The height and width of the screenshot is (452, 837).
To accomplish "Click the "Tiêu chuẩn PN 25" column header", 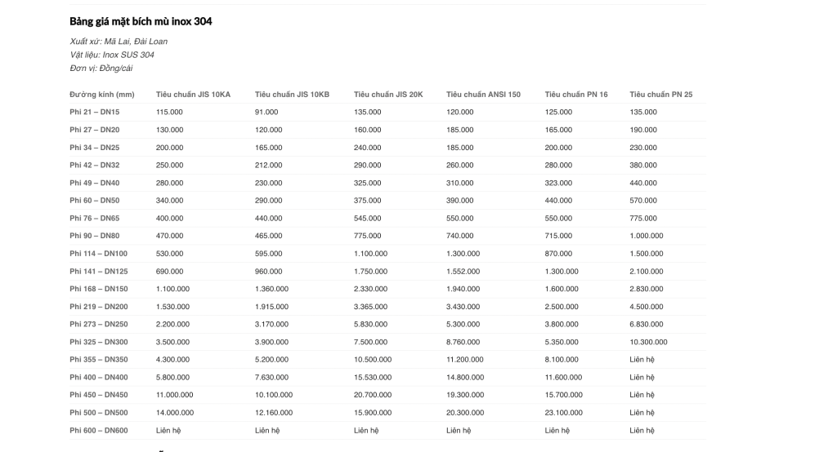I will [x=660, y=95].
